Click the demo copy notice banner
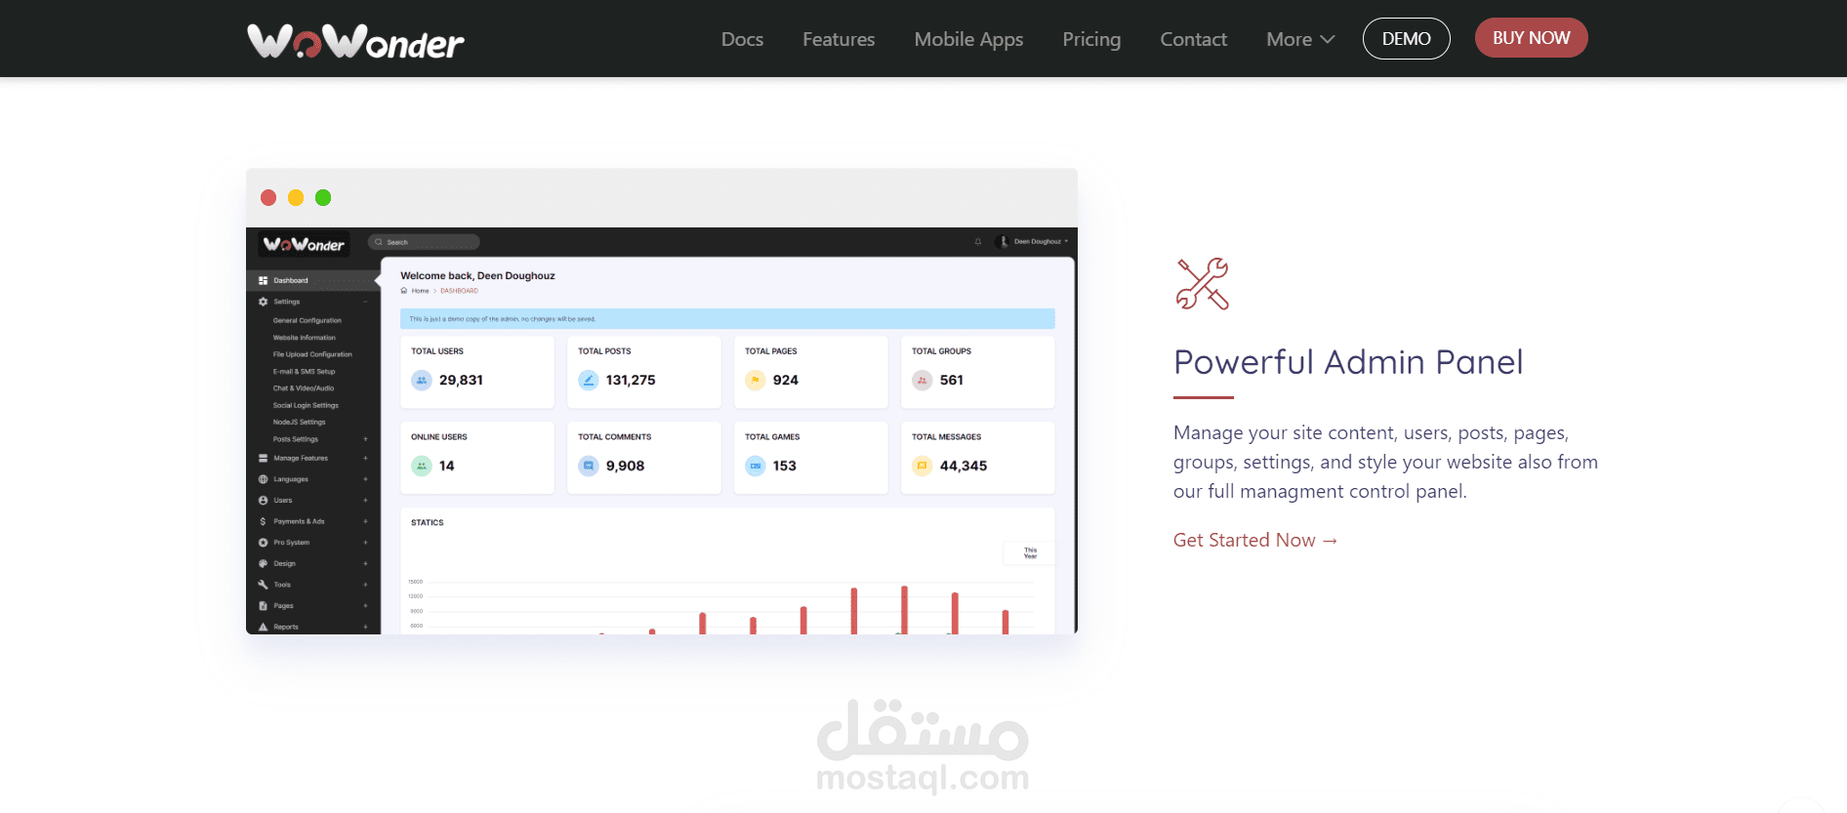The width and height of the screenshot is (1847, 813). tap(727, 319)
